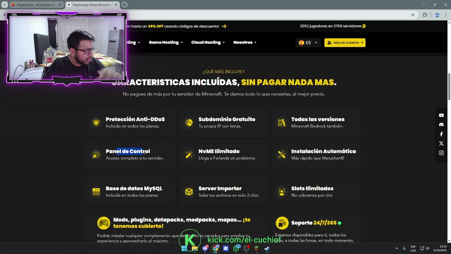Click the 'Más rápido que Maruchan©' text

317,158
